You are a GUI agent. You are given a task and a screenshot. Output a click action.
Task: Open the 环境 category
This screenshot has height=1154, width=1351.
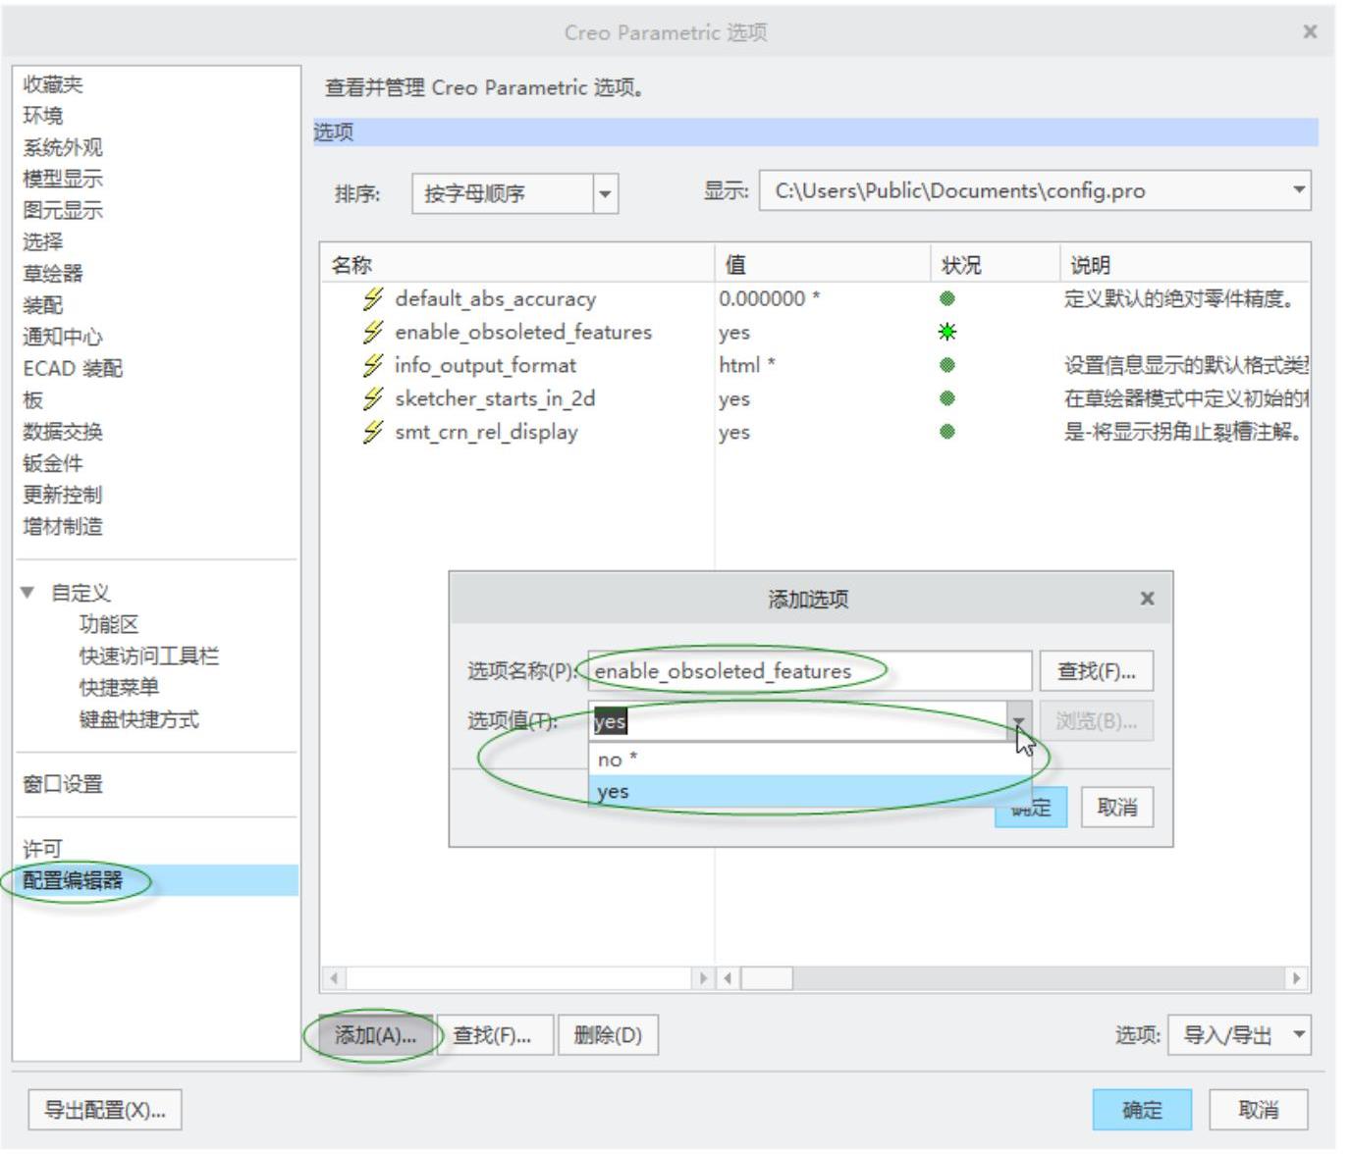[x=43, y=116]
